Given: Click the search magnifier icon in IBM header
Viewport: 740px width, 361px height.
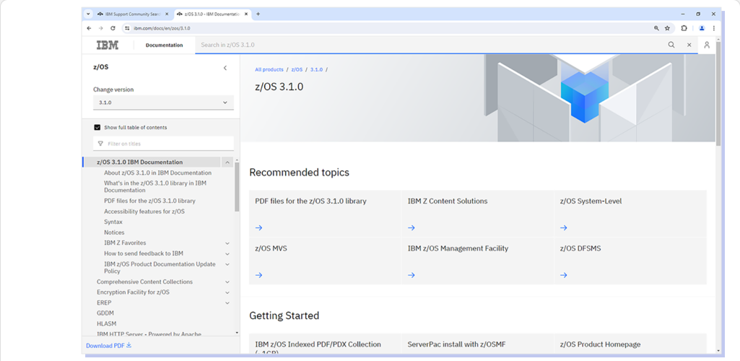Looking at the screenshot, I should click(x=671, y=45).
